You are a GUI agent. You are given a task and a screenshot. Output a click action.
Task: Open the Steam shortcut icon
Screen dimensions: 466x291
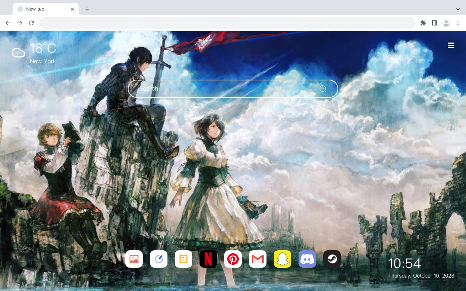coord(332,259)
